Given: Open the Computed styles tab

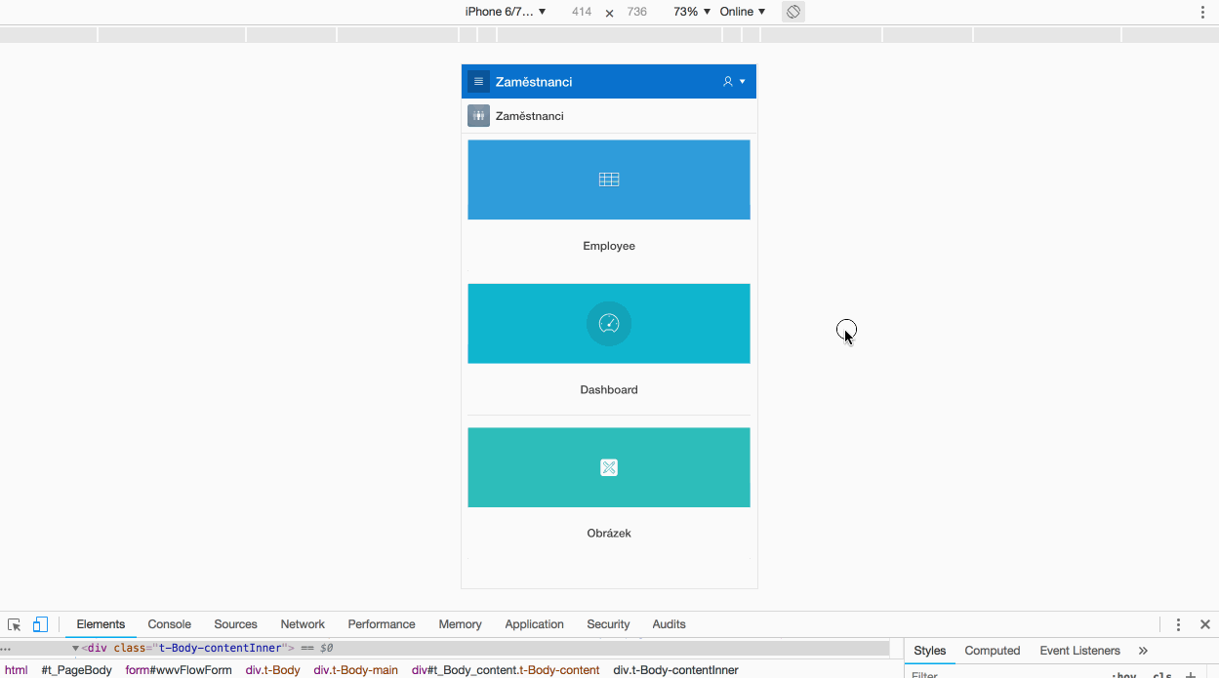Looking at the screenshot, I should (992, 651).
